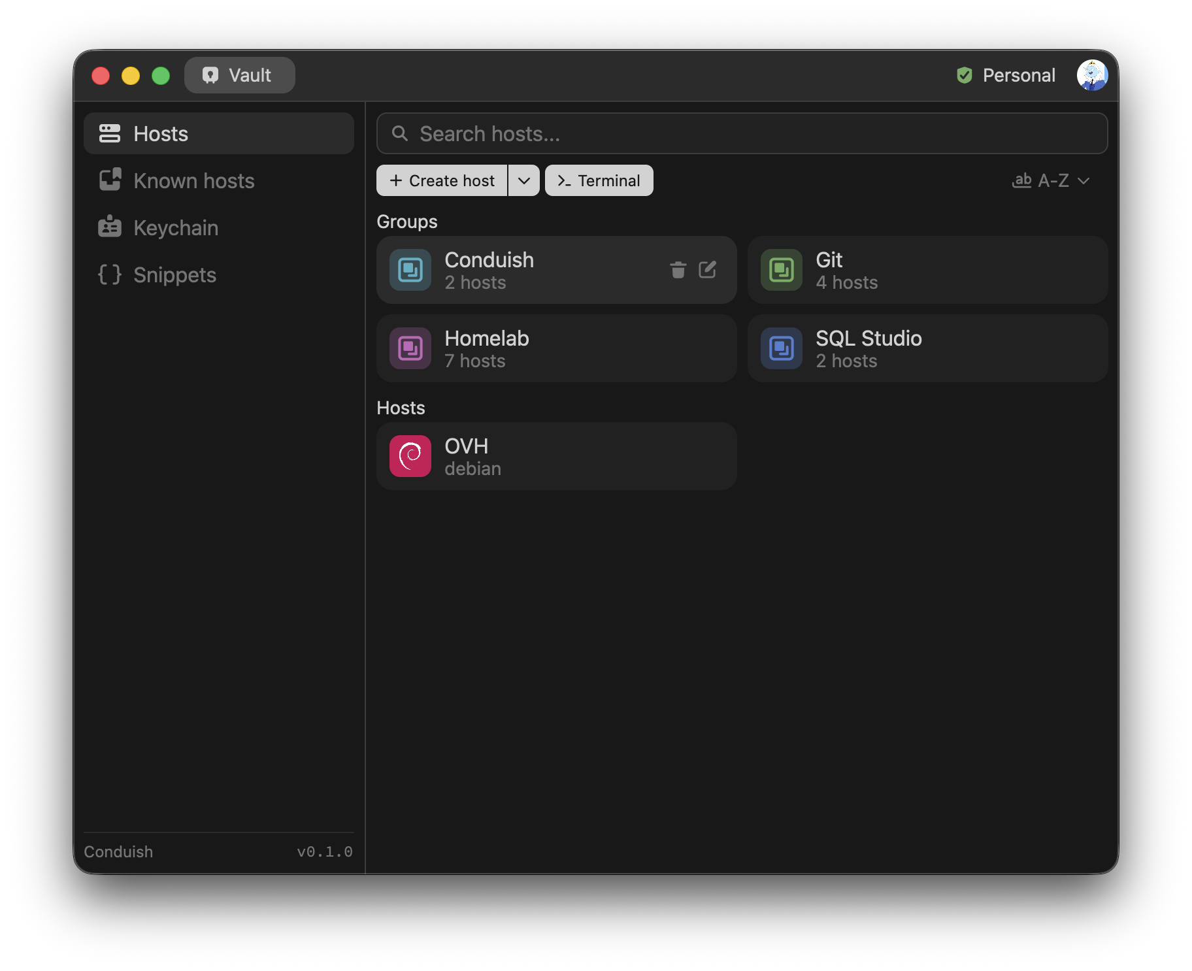Click the purple Homelab group icon
The width and height of the screenshot is (1192, 971).
tap(410, 348)
